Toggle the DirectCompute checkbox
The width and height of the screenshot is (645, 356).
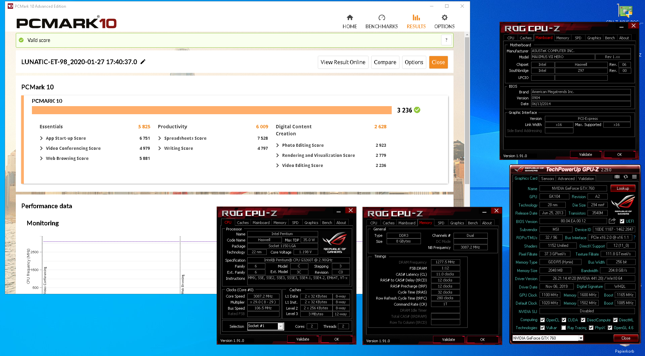click(x=583, y=320)
